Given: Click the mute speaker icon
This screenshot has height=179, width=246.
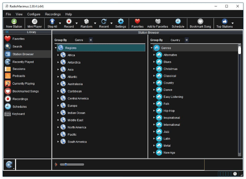Looking at the screenshot, I should point(56,165).
